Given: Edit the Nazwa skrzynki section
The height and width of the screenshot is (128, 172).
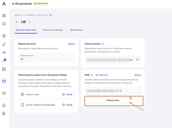Looking at the screenshot, I should 71,44.
